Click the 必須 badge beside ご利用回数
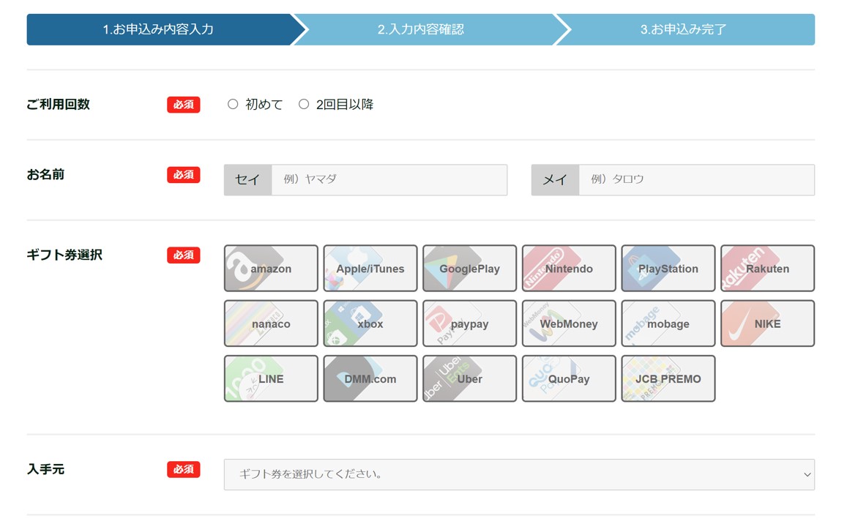 [x=184, y=105]
